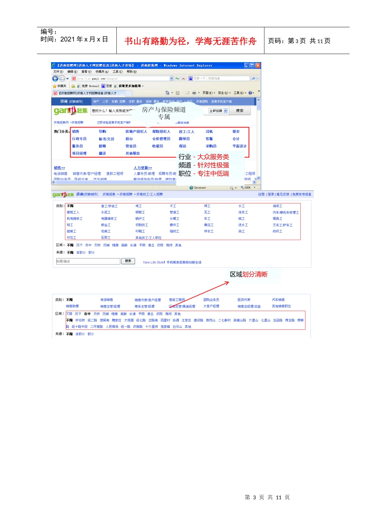
Task: Open the 100% zoom level dropdown
Action: [x=254, y=188]
